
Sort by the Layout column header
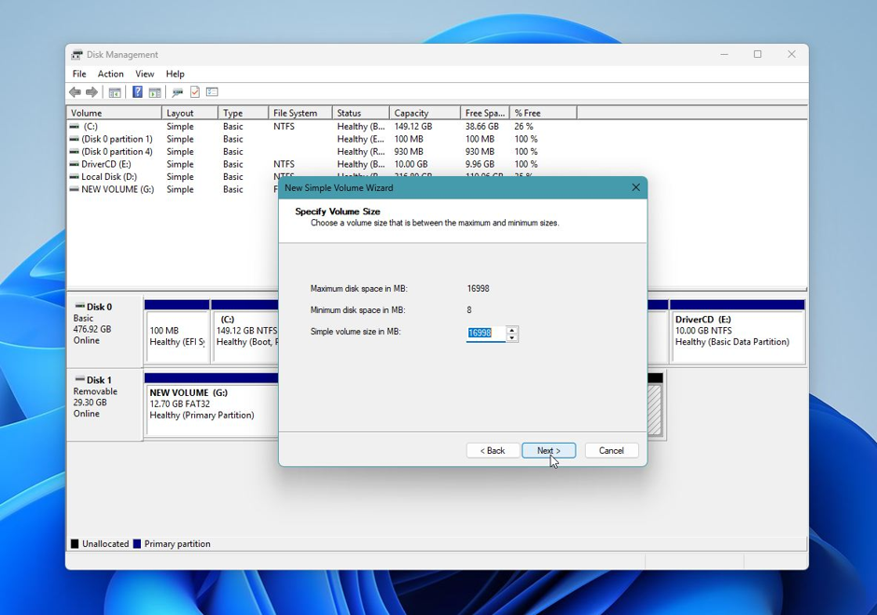coord(189,113)
